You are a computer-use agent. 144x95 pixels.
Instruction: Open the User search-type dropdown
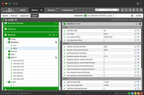point(102,10)
